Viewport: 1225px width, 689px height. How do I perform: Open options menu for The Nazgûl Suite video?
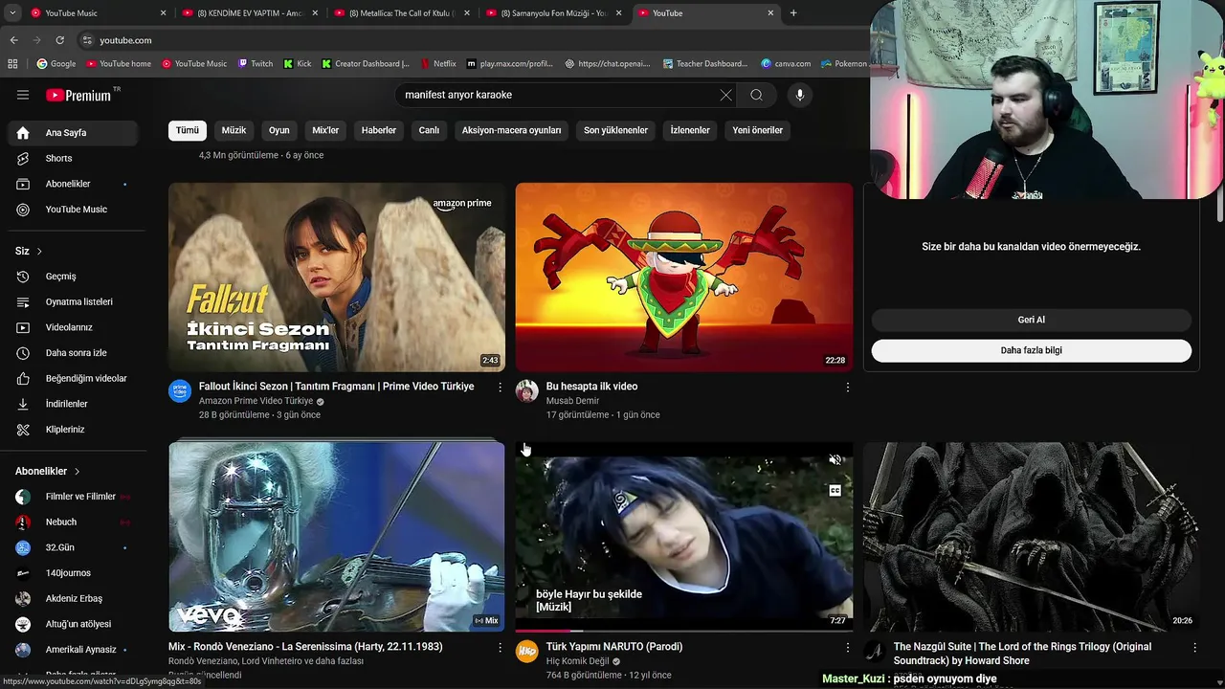1194,648
